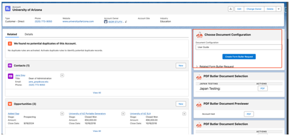Open the universityofarizona.com website link
Viewport: 289px width, 136px height.
(78, 21)
